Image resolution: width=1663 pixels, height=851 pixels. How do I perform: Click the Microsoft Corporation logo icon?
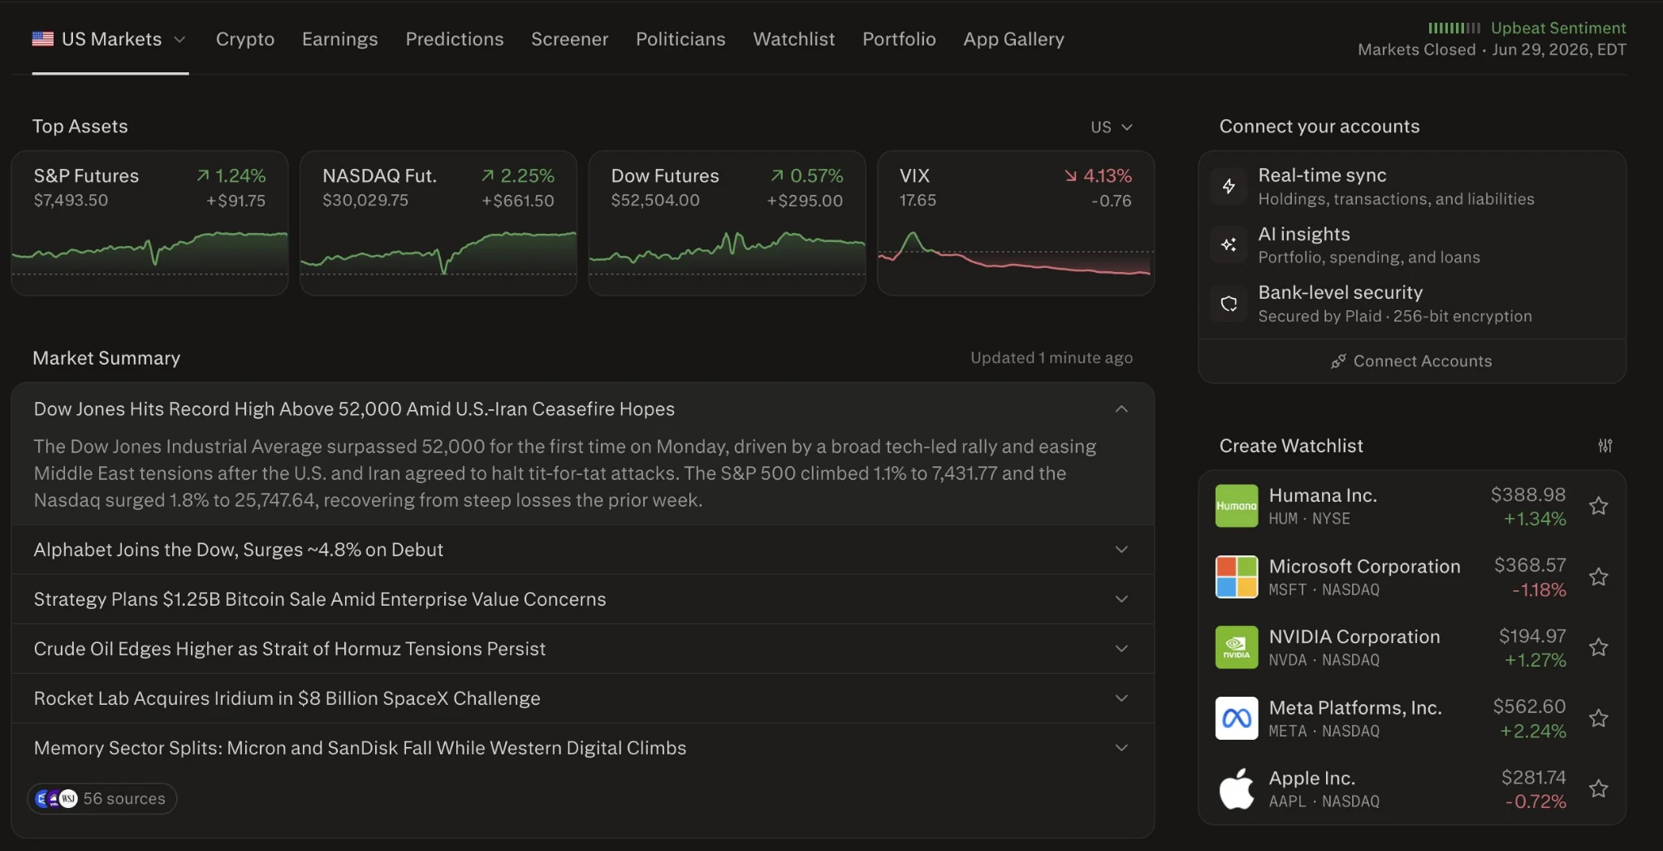1236,577
